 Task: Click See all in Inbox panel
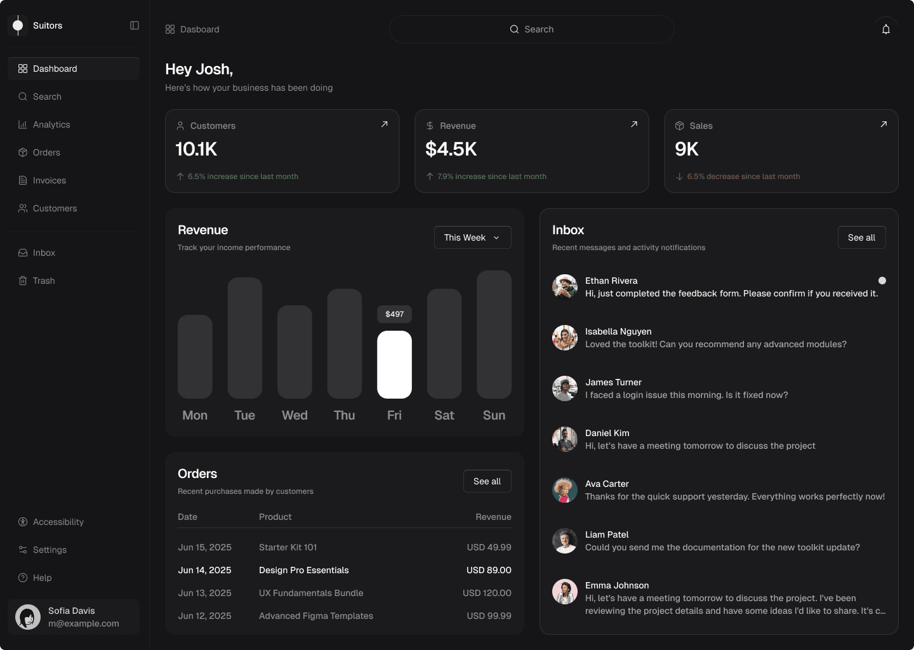tap(861, 237)
